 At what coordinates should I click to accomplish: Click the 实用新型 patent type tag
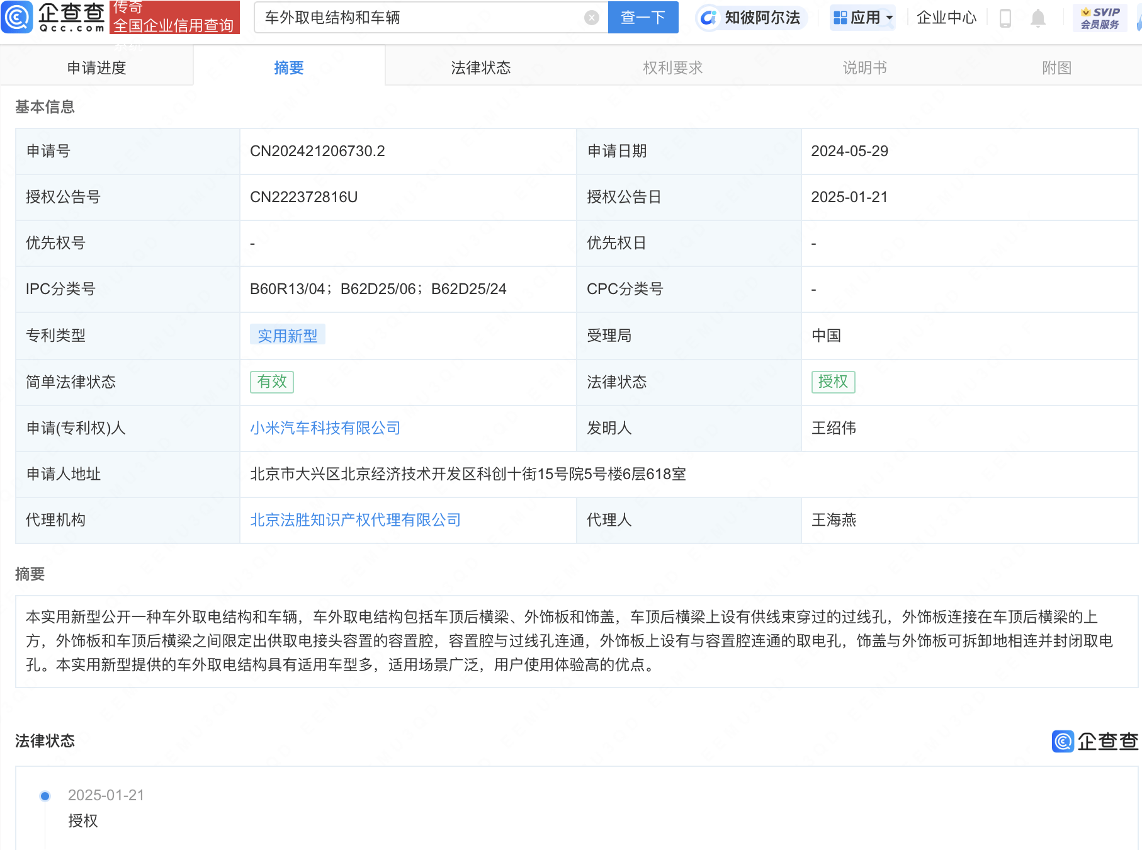[287, 336]
